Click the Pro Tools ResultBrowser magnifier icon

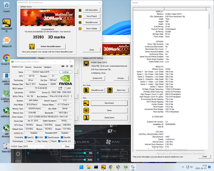[x=86, y=90]
